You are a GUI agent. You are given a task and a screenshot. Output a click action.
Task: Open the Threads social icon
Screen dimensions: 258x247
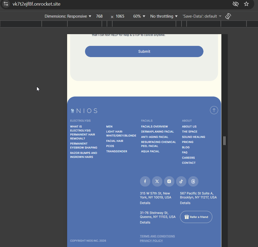coord(193,181)
